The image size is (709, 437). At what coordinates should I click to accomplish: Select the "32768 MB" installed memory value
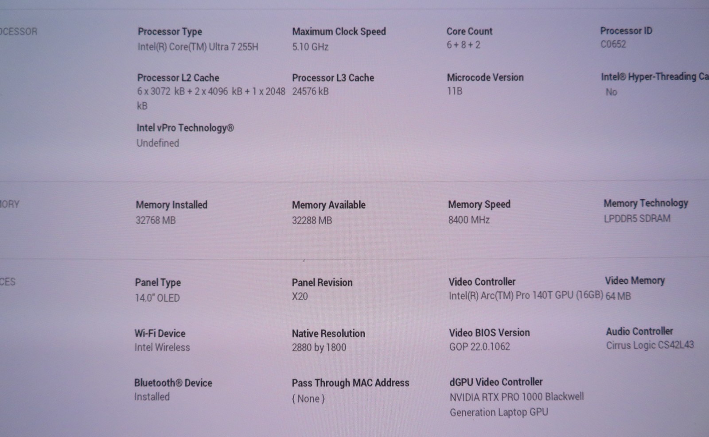156,220
